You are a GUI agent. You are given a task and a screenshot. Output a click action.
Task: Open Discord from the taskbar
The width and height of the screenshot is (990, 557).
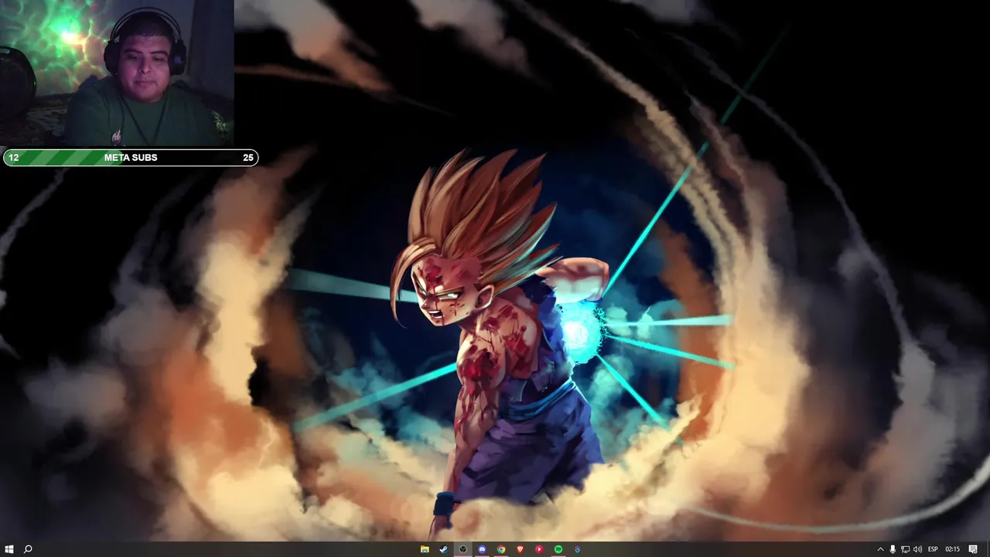[482, 549]
